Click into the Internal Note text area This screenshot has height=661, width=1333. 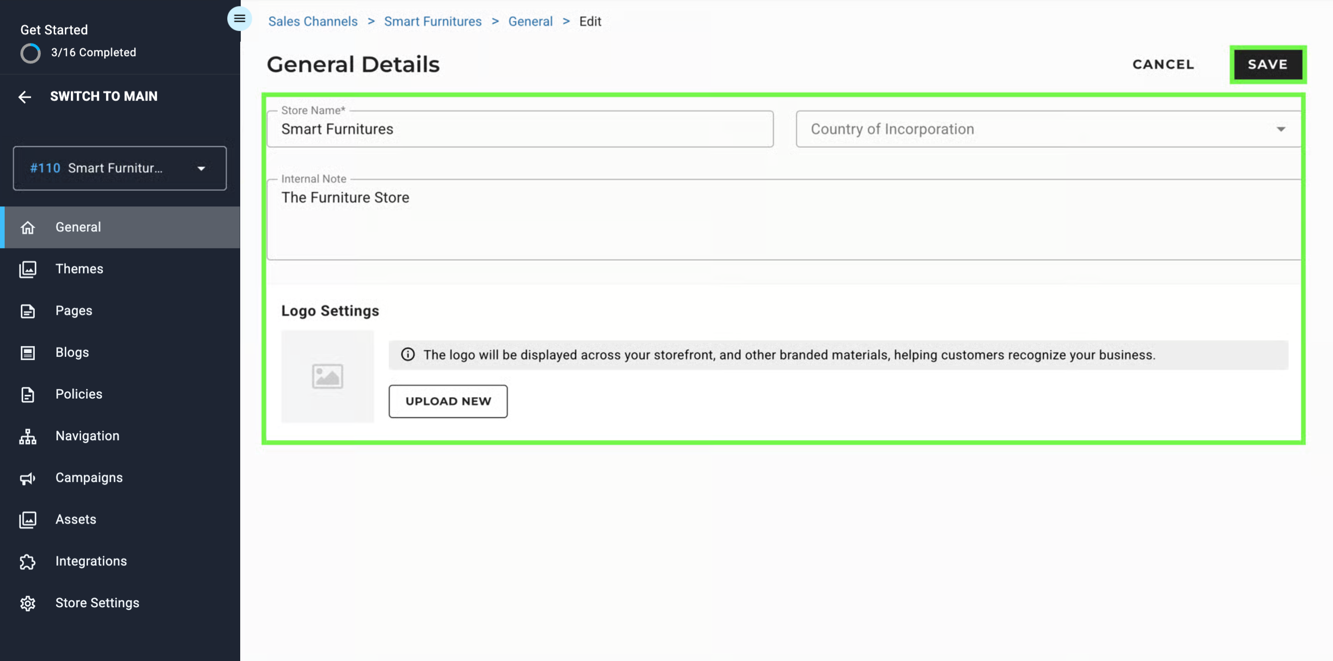click(784, 219)
